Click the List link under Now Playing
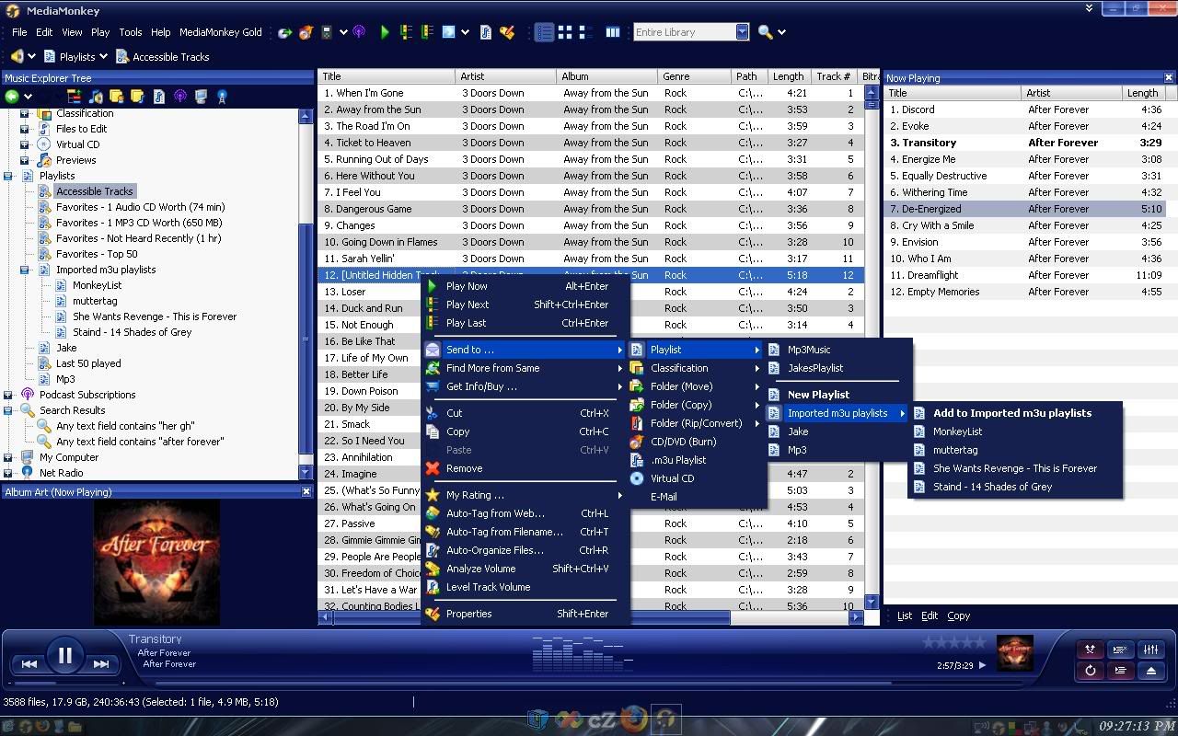 905,616
